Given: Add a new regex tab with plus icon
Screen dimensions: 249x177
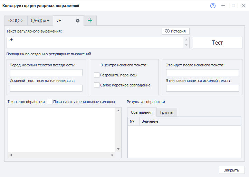Looking at the screenshot, I should click(x=90, y=21).
